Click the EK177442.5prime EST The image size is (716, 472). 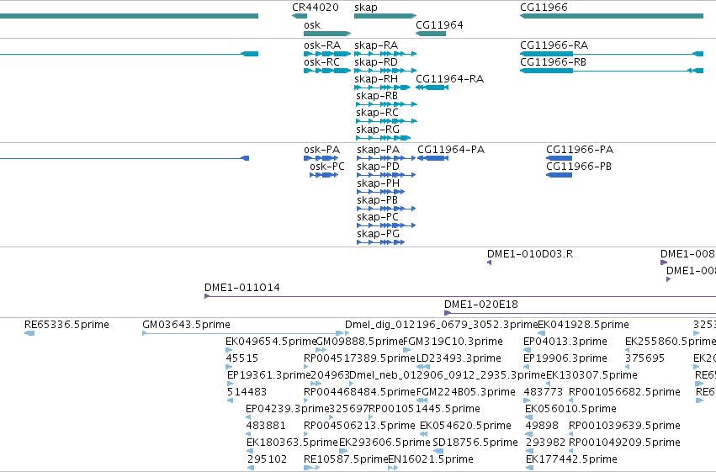(529, 468)
